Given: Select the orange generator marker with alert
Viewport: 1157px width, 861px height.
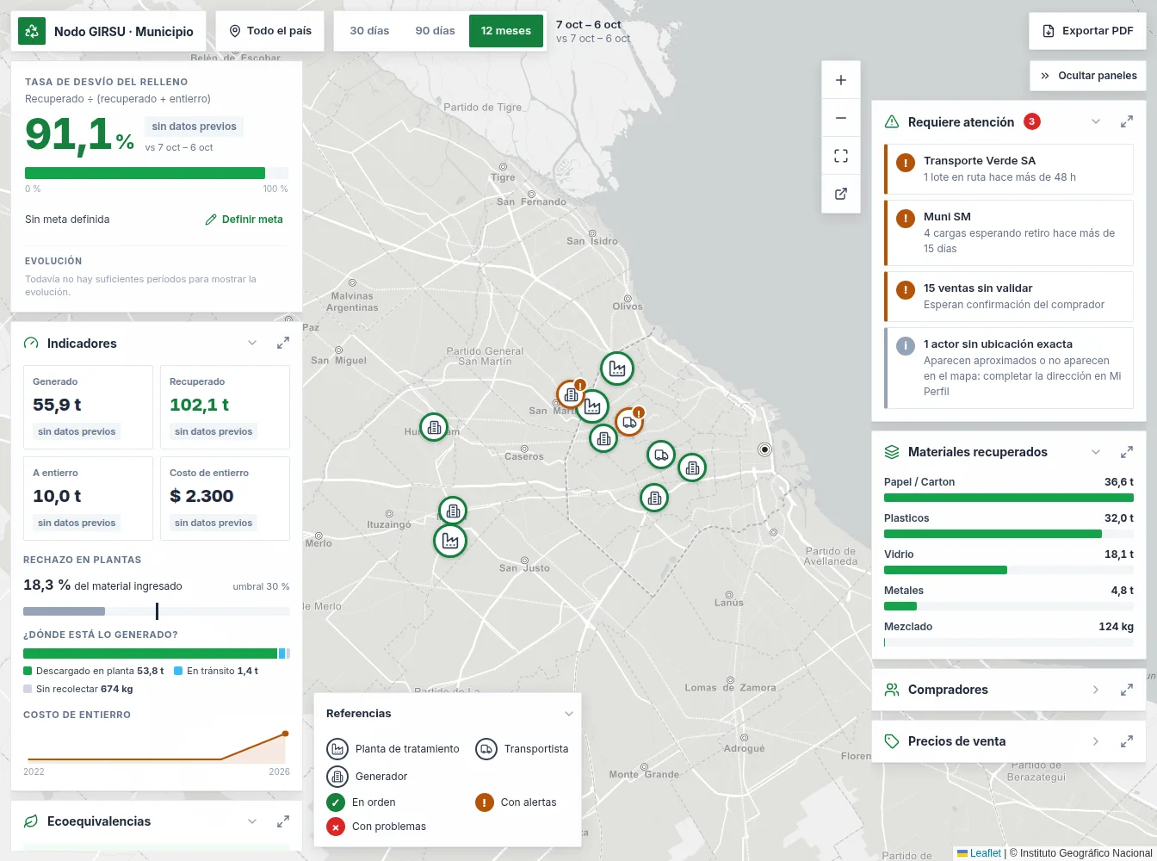Looking at the screenshot, I should click(x=571, y=395).
